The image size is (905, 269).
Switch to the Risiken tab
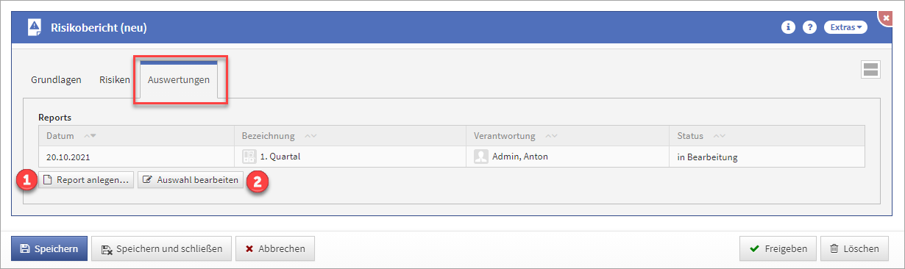pos(115,79)
